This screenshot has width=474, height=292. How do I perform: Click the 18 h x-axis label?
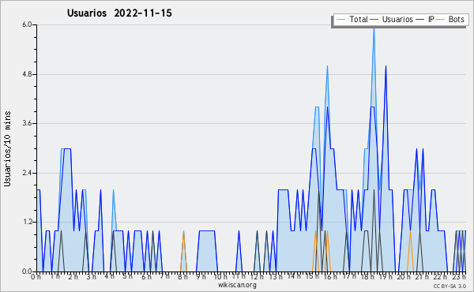(367, 277)
